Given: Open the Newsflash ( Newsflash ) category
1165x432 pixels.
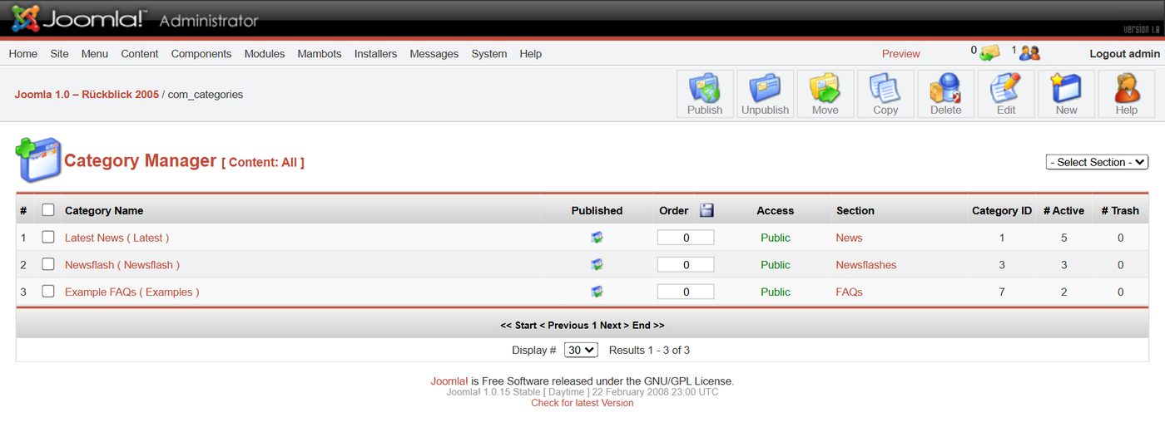Looking at the screenshot, I should (122, 265).
